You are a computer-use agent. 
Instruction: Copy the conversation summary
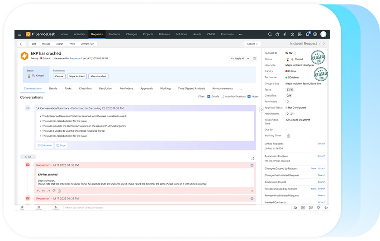coord(61,145)
